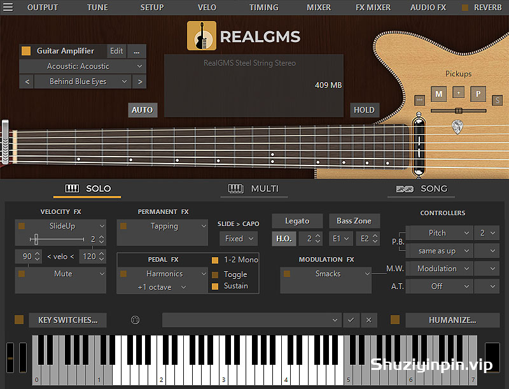Click the capo handle at the nut

(5, 142)
